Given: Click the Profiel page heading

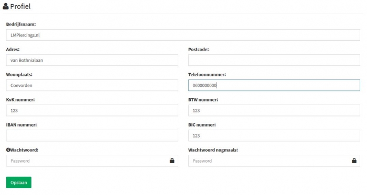Looking at the screenshot, I should pyautogui.click(x=20, y=6).
